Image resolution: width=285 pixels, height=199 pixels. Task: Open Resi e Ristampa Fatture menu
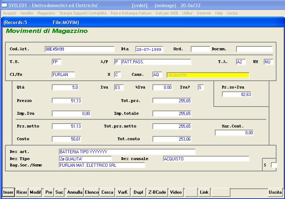131,13
